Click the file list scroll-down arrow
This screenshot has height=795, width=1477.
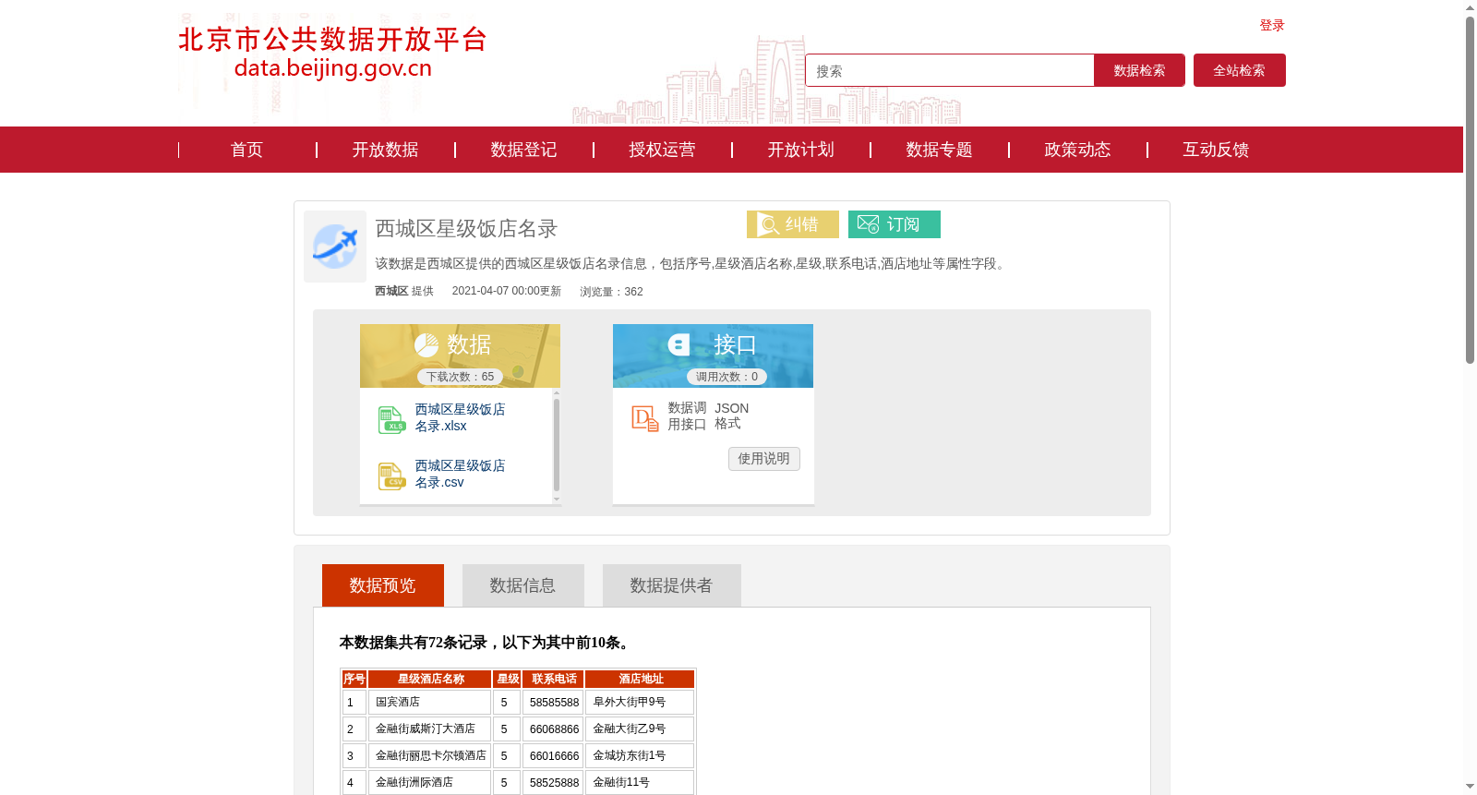tap(557, 499)
